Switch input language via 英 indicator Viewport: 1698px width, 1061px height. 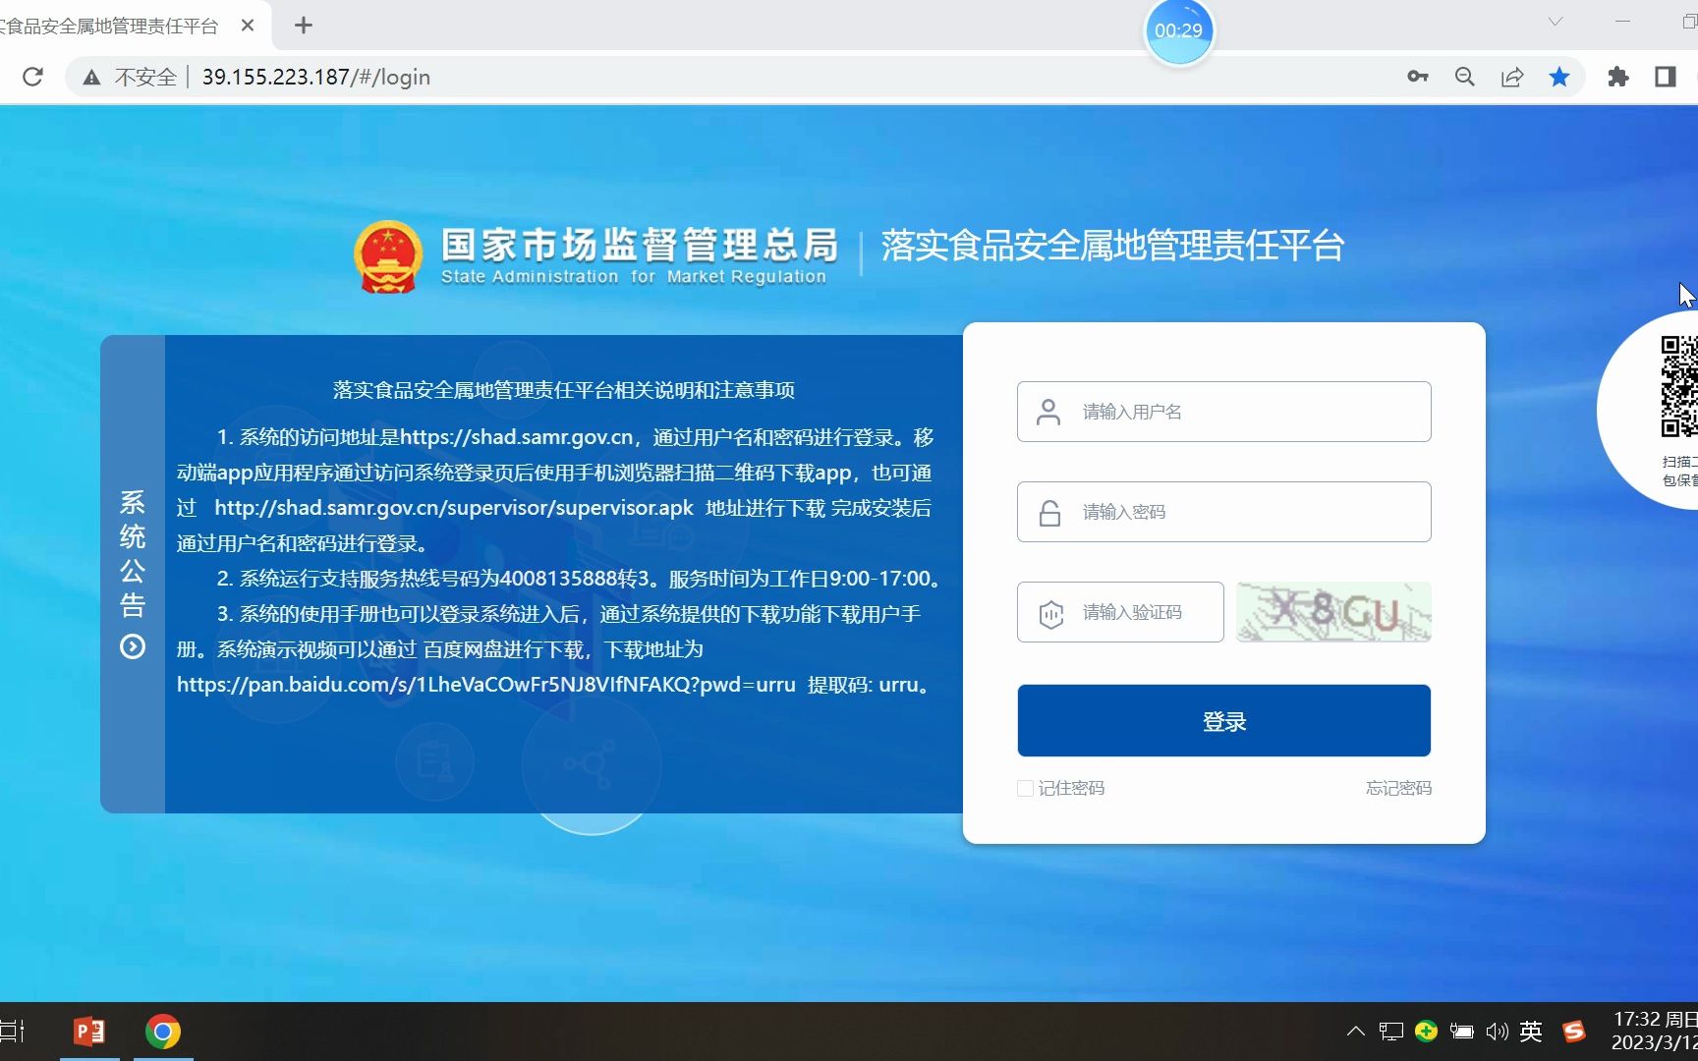(1531, 1032)
